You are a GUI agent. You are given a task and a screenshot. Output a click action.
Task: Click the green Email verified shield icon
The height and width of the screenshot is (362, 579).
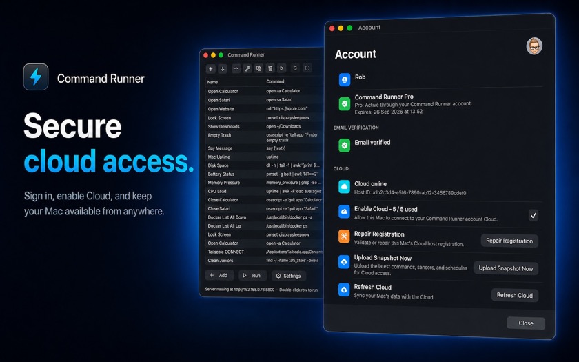344,145
